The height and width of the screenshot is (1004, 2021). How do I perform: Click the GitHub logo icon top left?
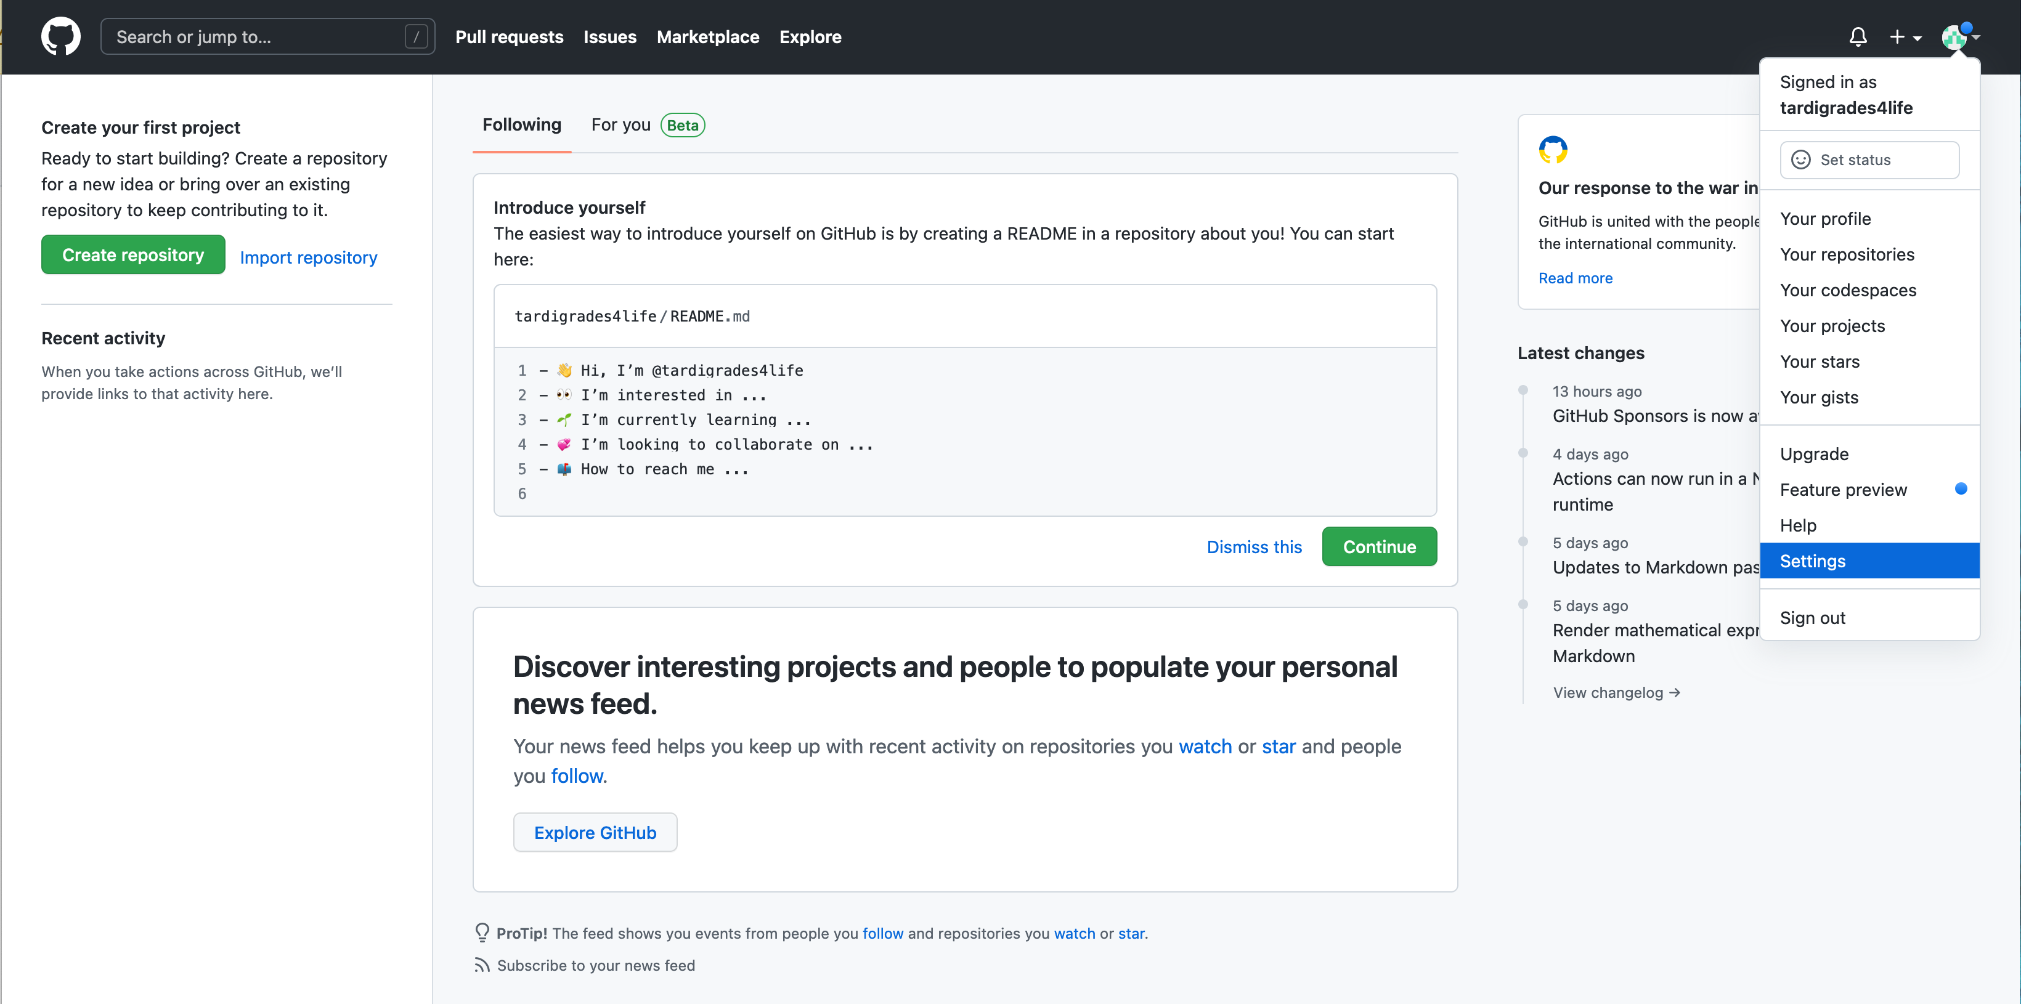(x=62, y=36)
